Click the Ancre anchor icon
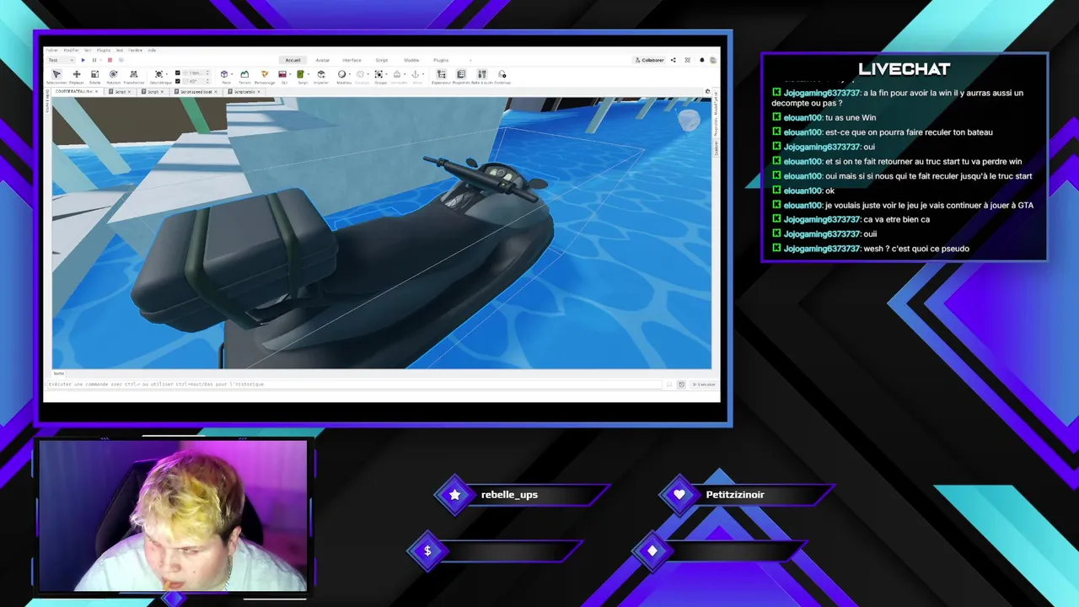Viewport: 1079px width, 607px height. (415, 74)
